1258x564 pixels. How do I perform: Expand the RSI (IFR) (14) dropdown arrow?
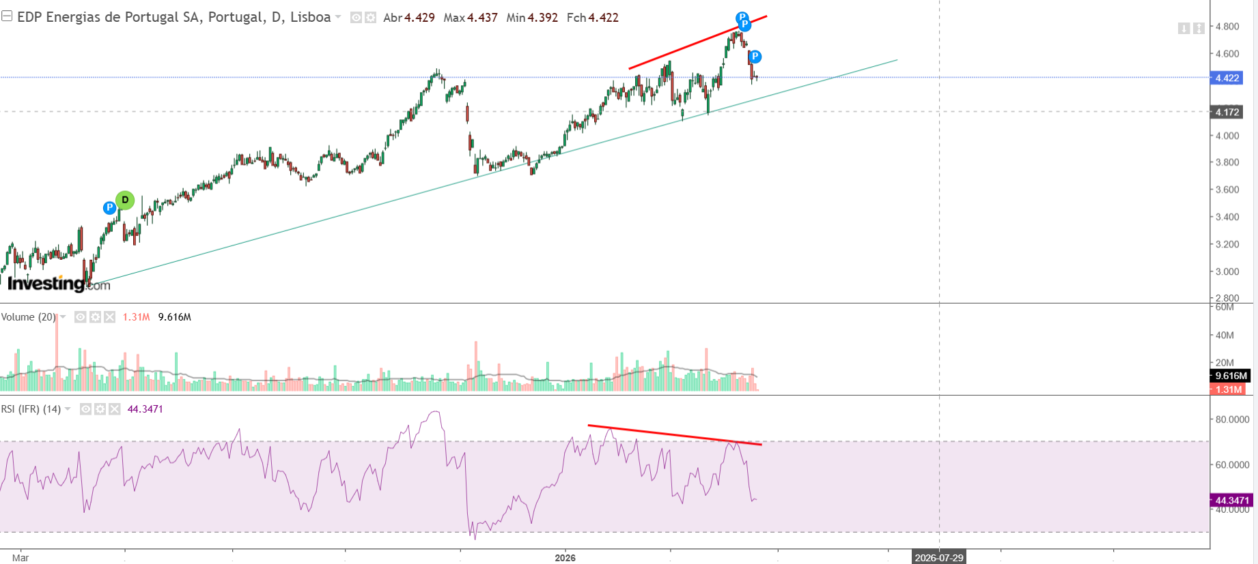click(68, 409)
